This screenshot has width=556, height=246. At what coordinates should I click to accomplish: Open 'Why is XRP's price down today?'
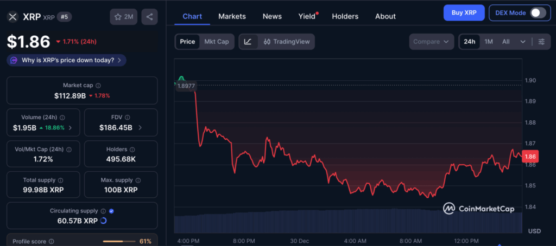(x=67, y=60)
